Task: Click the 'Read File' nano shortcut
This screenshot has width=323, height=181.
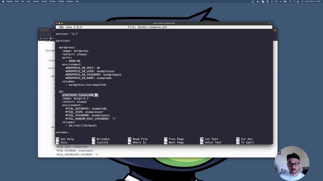Action: (138, 139)
